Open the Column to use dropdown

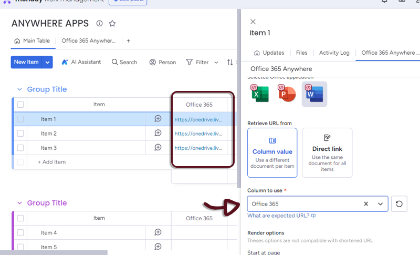[x=380, y=204]
